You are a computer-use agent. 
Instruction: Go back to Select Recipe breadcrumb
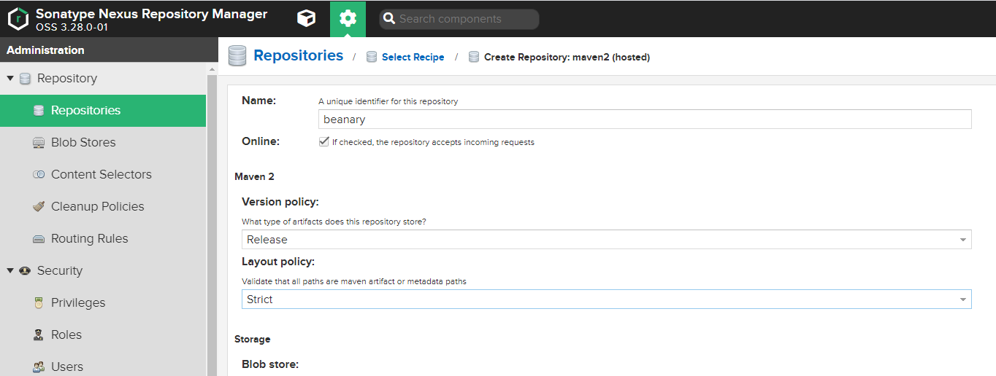tap(413, 57)
